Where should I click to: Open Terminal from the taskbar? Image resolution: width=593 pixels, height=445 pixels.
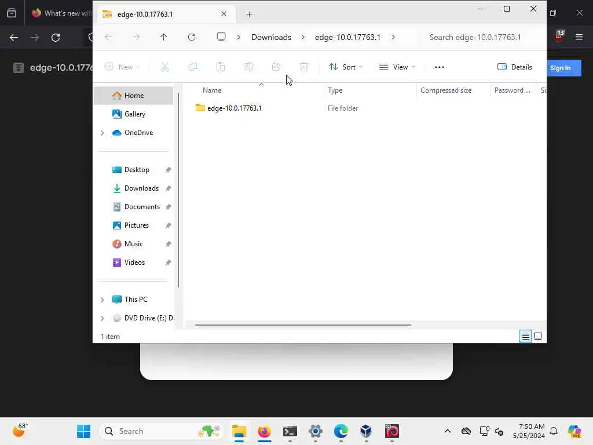point(290,431)
